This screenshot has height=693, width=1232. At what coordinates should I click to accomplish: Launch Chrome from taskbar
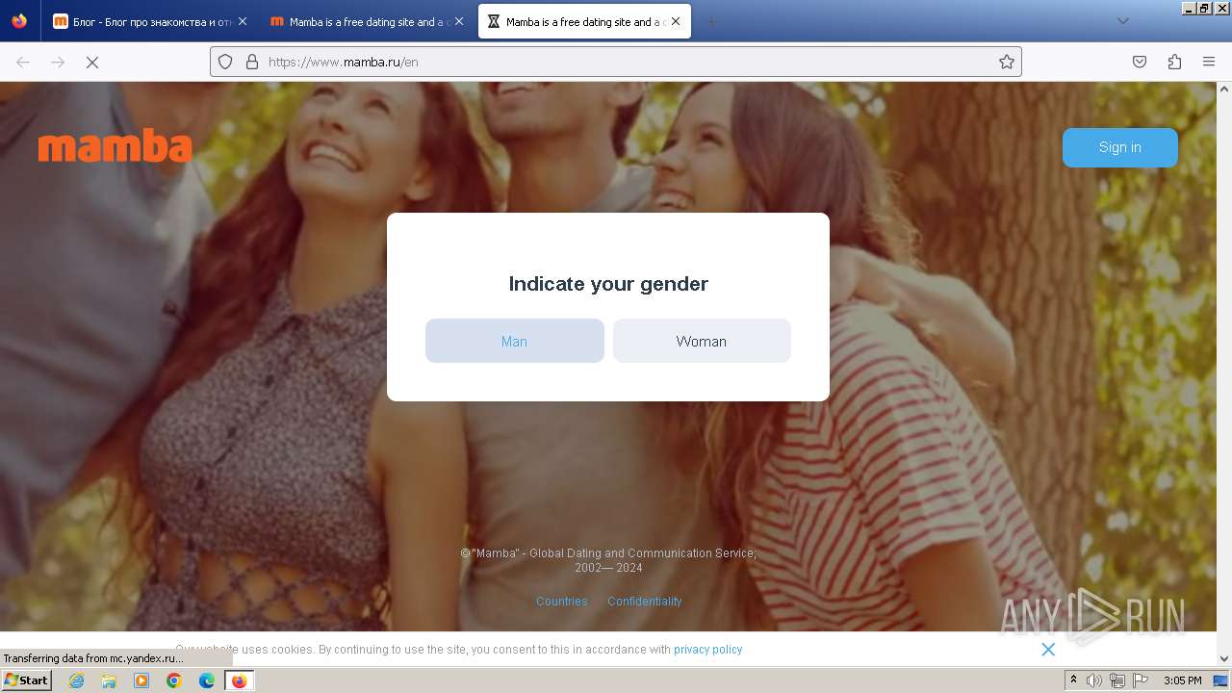174,680
